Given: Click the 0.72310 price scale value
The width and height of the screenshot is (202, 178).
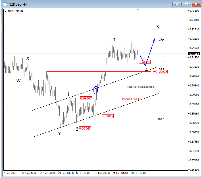Looking at the screenshot, I should [x=194, y=39].
